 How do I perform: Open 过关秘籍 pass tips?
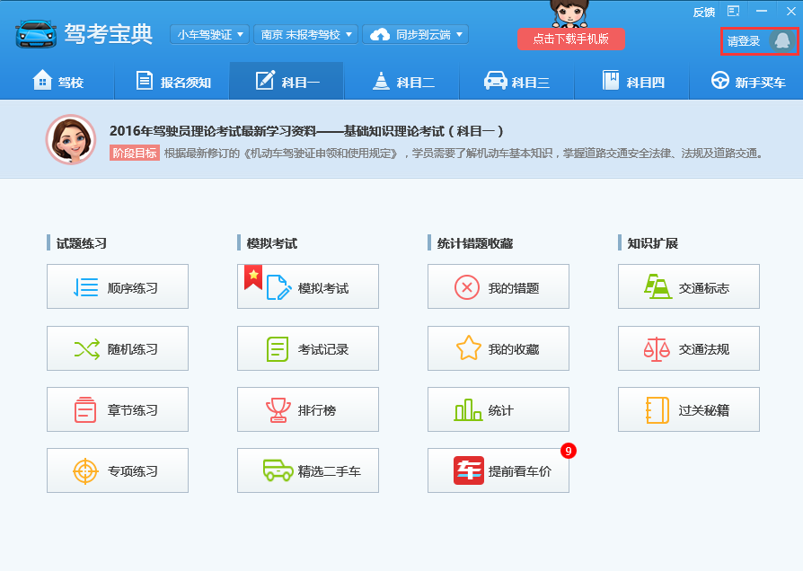tap(689, 409)
